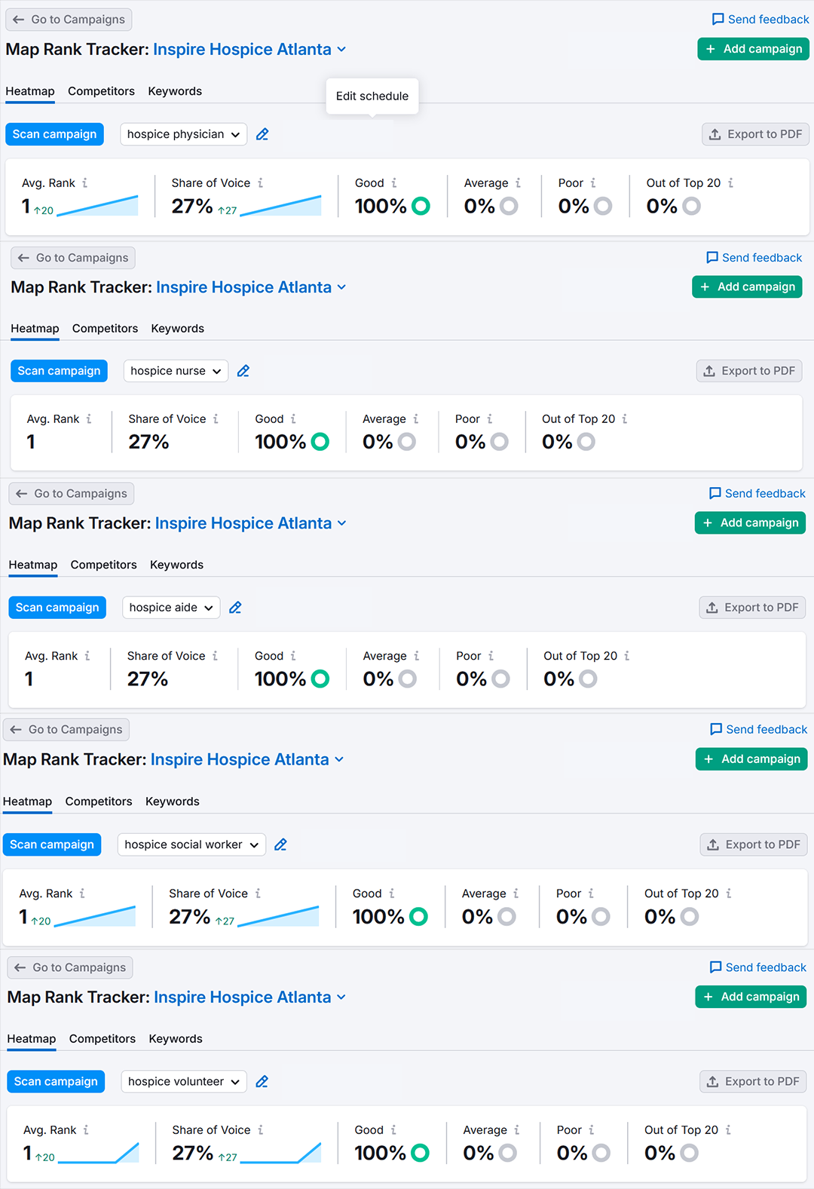Click Export to PDF in hospice volunteer row
Screen dimensions: 814x1189
pyautogui.click(x=753, y=1081)
